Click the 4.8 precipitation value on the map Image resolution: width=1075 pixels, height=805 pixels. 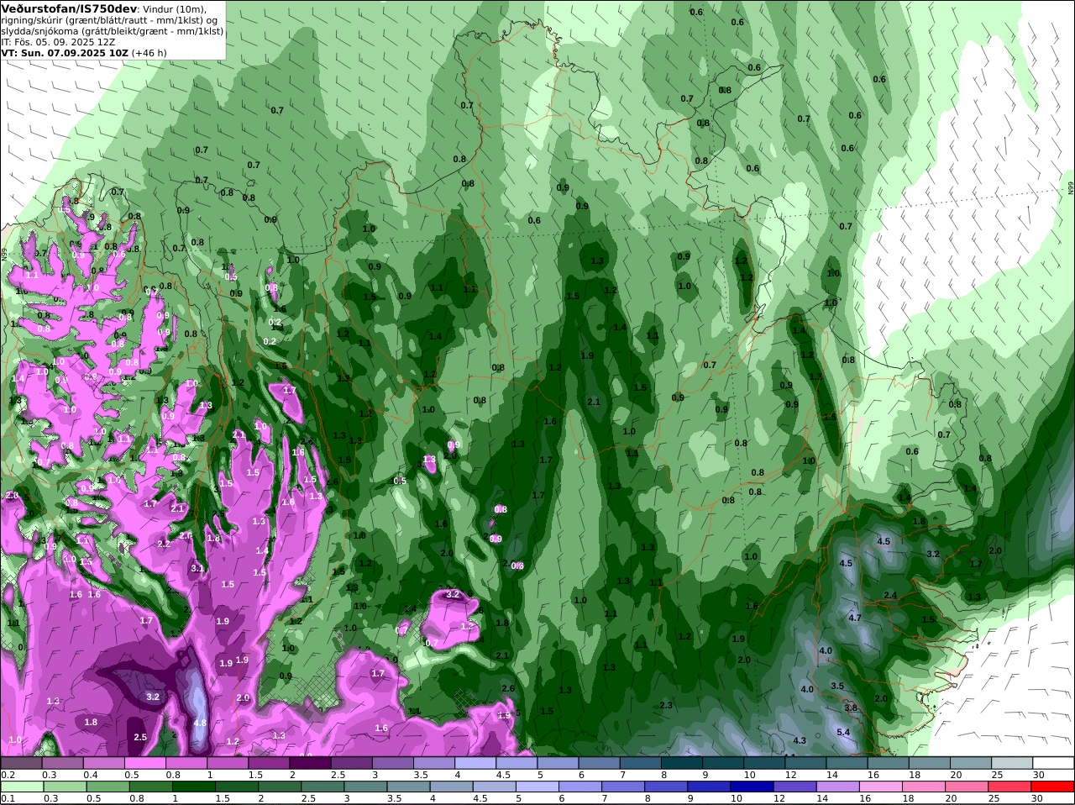coord(200,723)
